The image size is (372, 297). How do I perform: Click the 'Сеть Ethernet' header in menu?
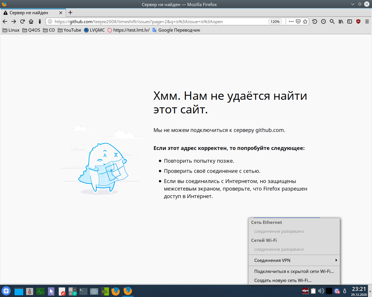(x=267, y=222)
